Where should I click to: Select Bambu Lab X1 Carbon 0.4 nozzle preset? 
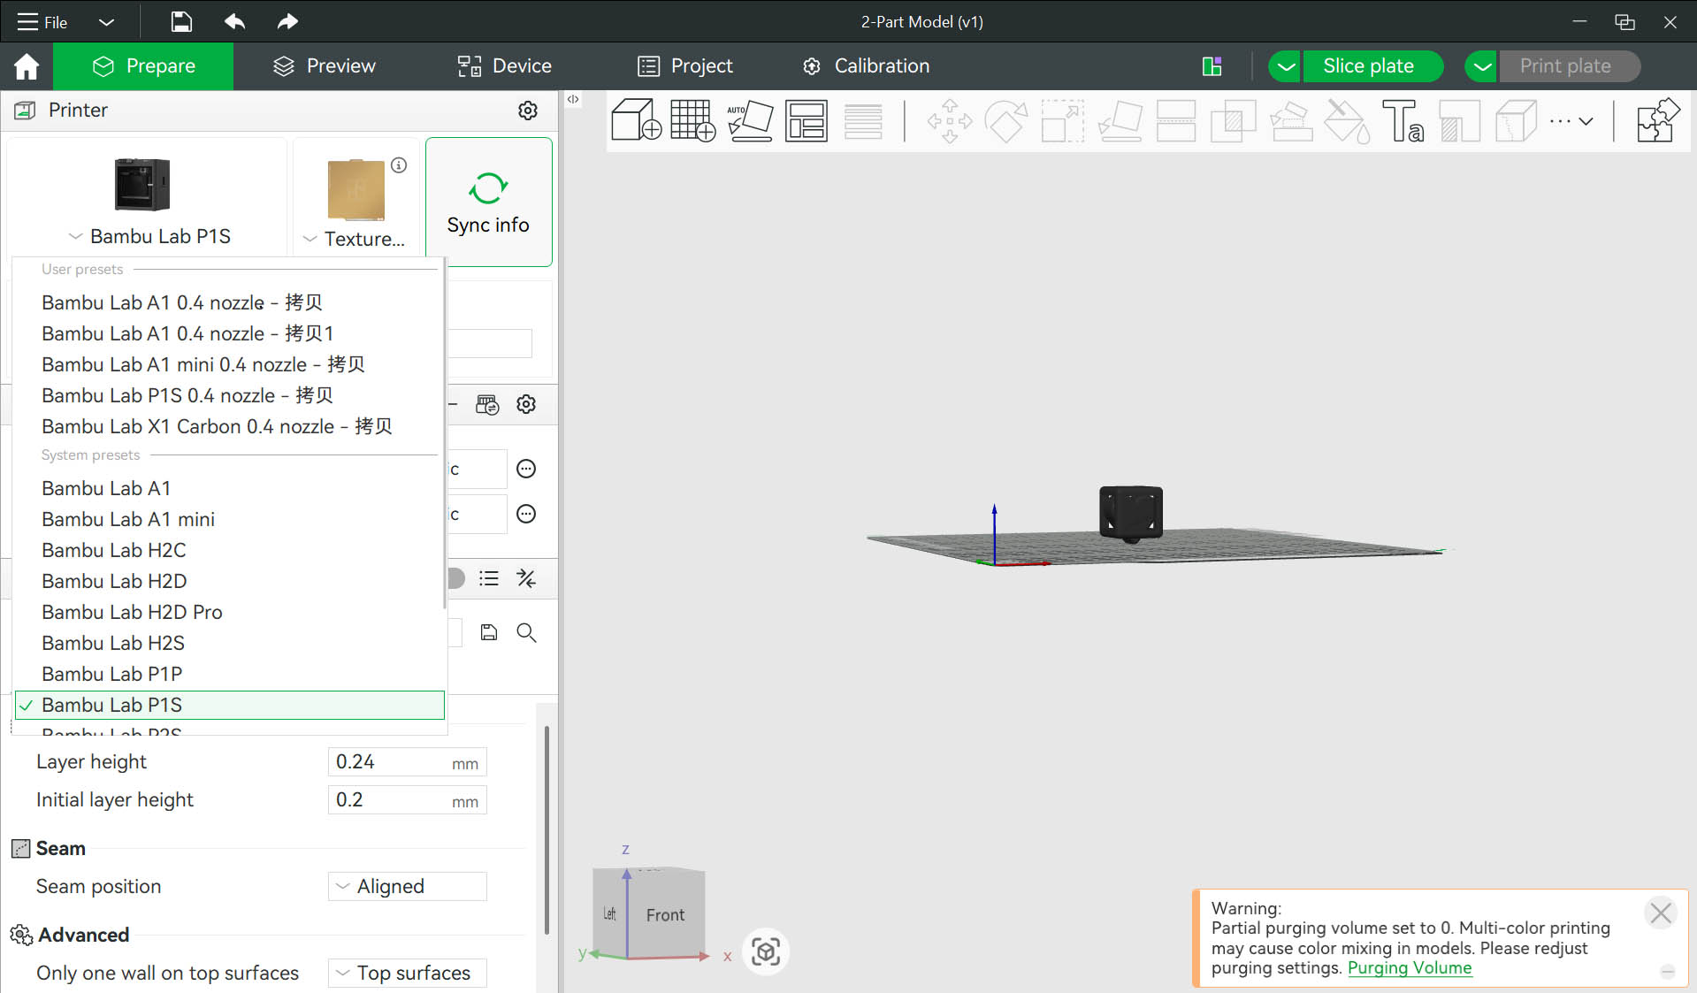[x=217, y=426]
